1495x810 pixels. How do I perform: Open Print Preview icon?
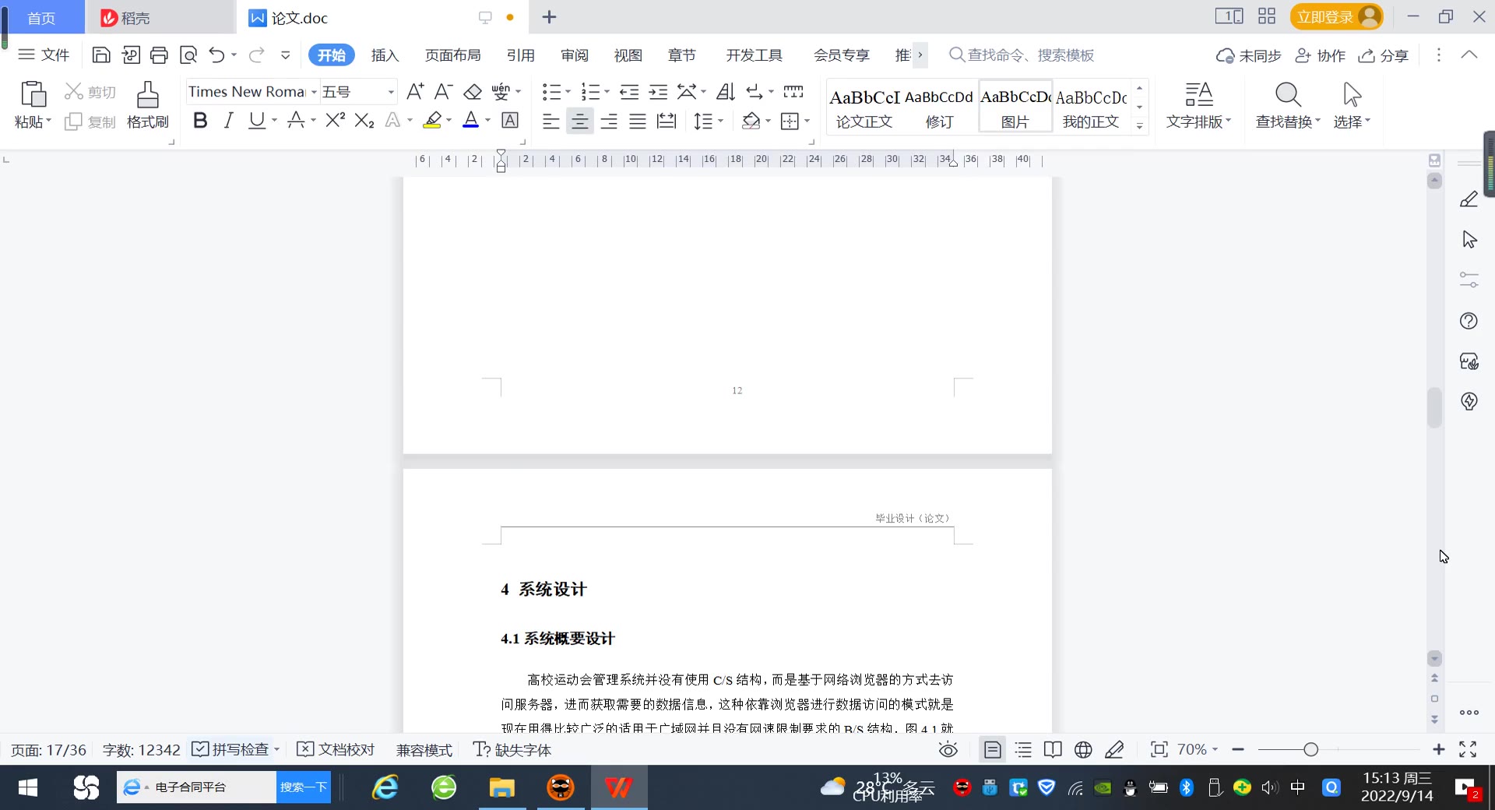(x=188, y=55)
